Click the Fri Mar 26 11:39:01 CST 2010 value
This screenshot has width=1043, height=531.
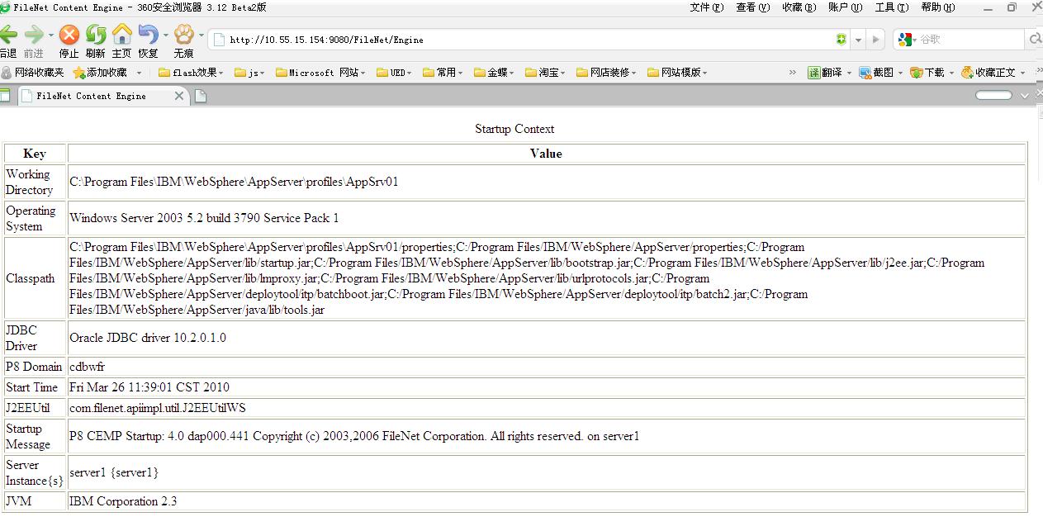click(x=149, y=387)
